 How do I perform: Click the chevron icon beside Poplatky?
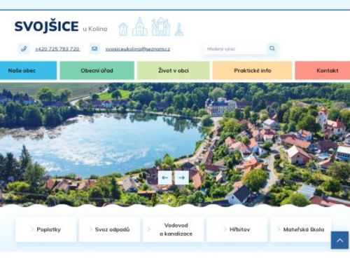point(32,229)
